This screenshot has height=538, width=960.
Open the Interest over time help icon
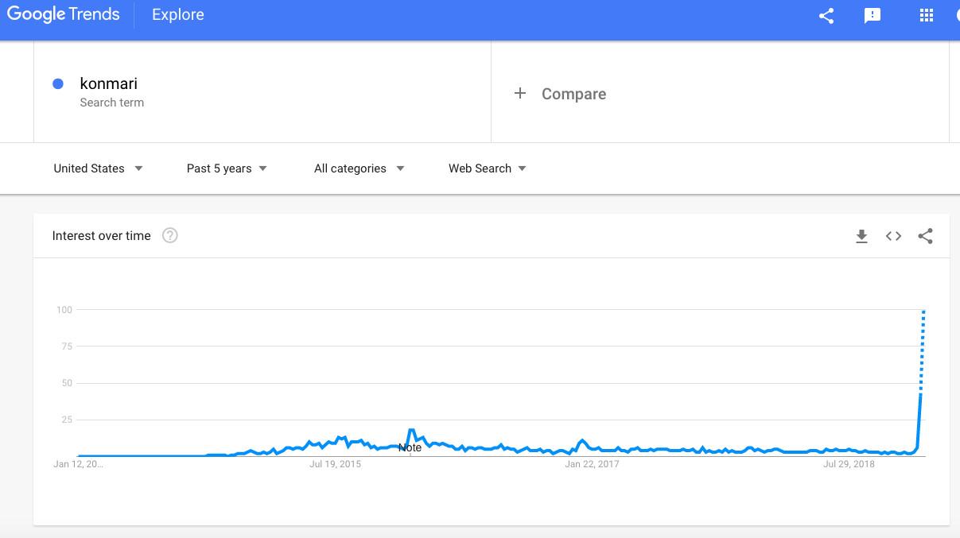click(169, 235)
